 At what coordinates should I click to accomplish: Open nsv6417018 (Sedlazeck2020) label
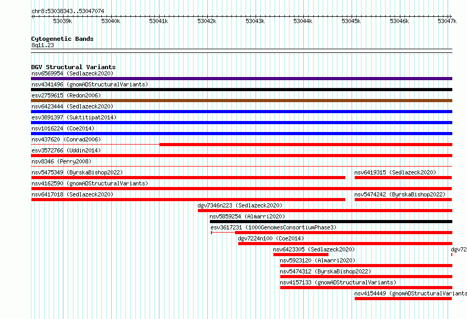72,194
